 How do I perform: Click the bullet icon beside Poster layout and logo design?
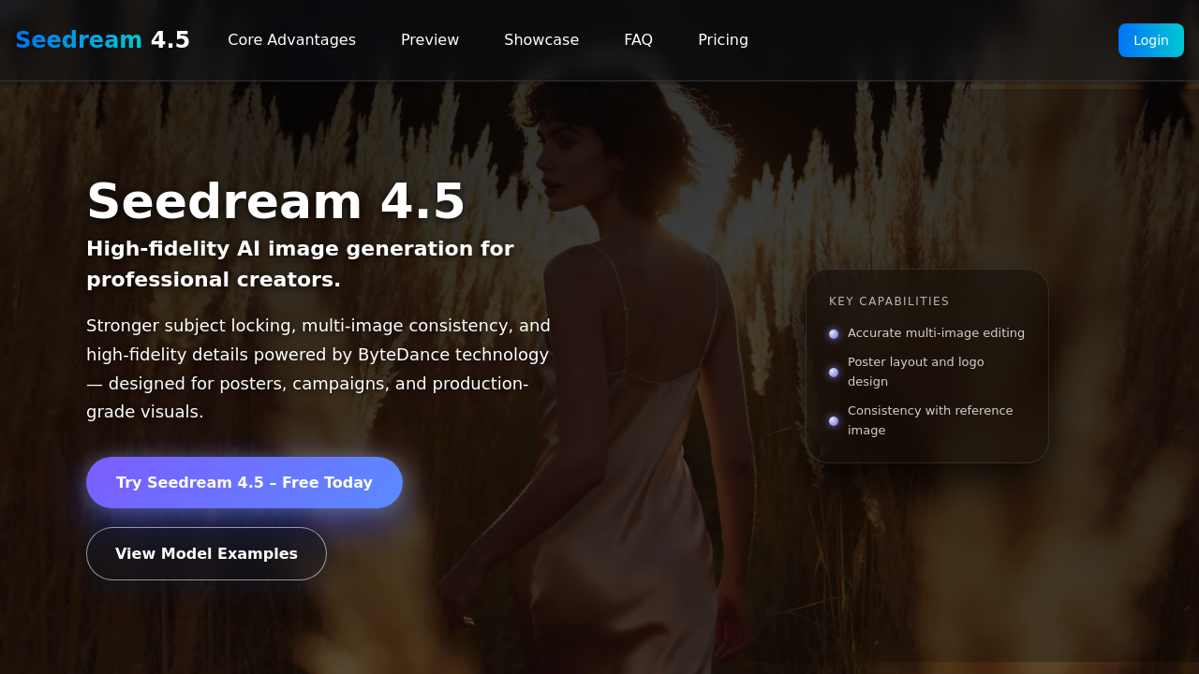point(833,372)
